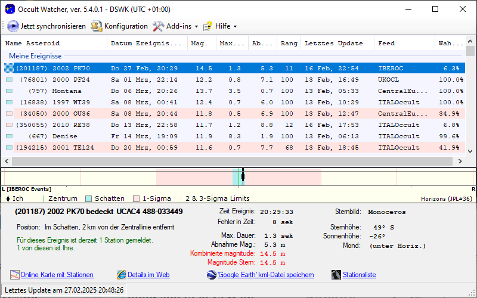
Task: Expand the Add-ins dropdown arrow
Action: coord(196,26)
